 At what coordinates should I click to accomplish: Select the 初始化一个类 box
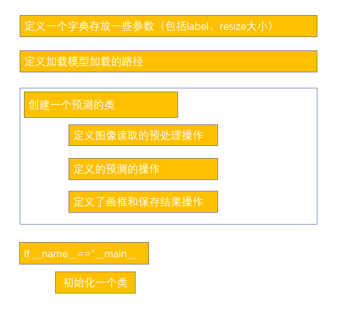pyautogui.click(x=95, y=283)
